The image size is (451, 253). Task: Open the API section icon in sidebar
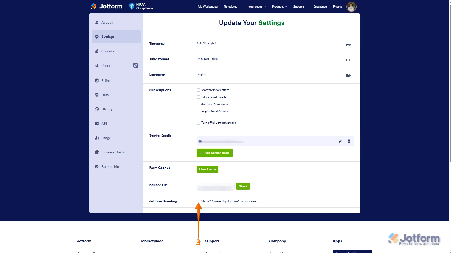tap(97, 124)
